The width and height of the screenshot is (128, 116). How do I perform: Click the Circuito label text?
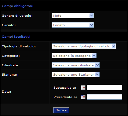pyautogui.click(x=9, y=25)
